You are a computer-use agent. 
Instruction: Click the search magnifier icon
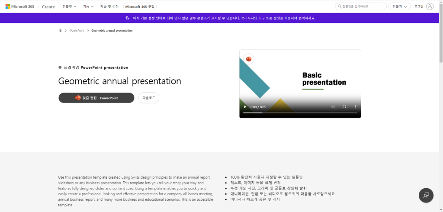pyautogui.click(x=339, y=6)
